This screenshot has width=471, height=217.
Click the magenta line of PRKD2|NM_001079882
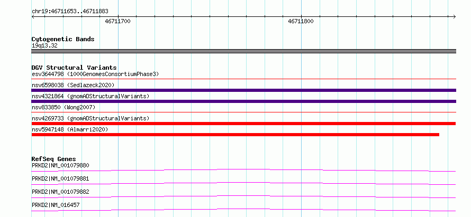(243, 196)
